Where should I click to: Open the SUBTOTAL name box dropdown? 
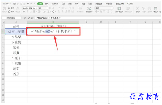21,18
